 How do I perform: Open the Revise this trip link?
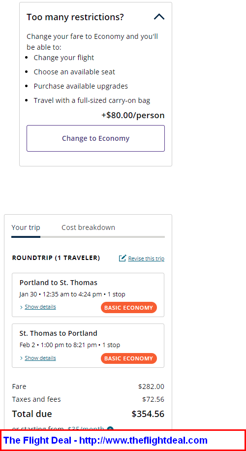[x=146, y=258]
